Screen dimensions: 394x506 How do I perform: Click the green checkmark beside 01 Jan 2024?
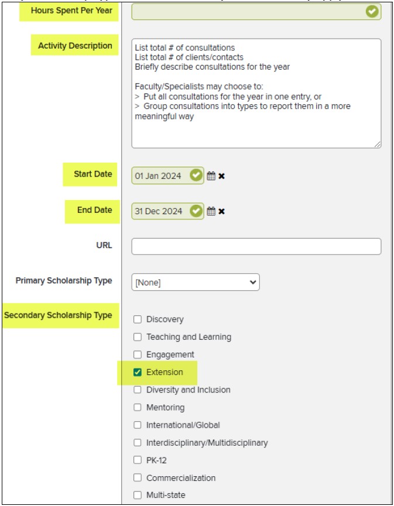(x=196, y=176)
